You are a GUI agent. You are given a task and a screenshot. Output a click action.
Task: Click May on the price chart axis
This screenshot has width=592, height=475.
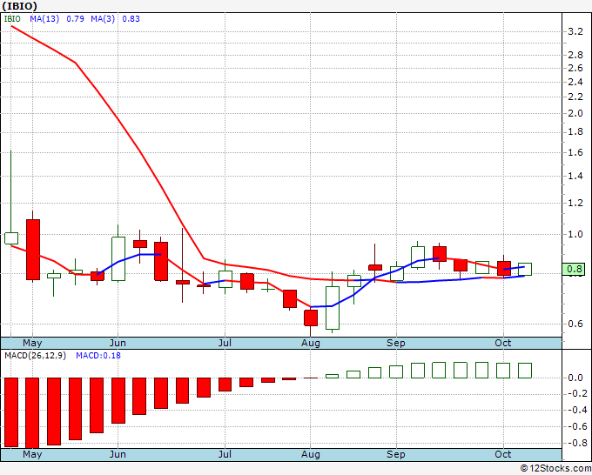coord(32,343)
